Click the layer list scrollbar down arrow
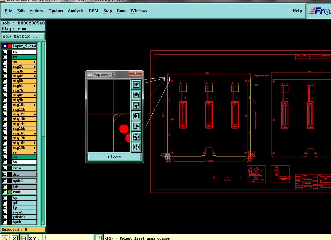The image size is (331, 240). pyautogui.click(x=43, y=223)
